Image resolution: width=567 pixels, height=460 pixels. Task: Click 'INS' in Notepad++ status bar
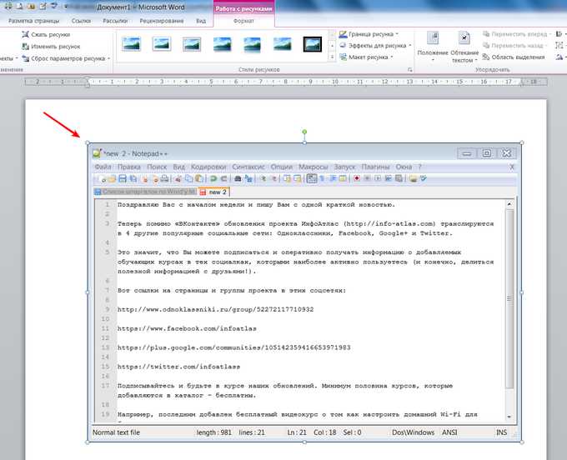tap(502, 432)
